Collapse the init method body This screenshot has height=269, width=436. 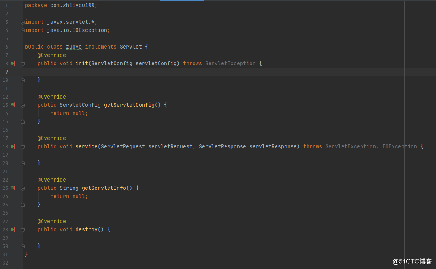point(23,63)
